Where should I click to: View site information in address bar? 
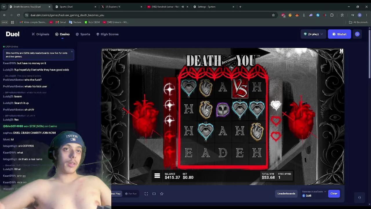[x=26, y=15]
